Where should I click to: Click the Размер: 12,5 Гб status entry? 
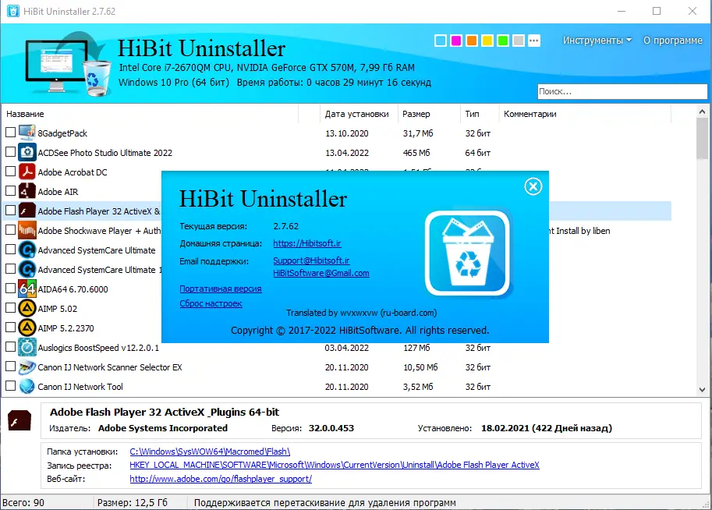132,503
